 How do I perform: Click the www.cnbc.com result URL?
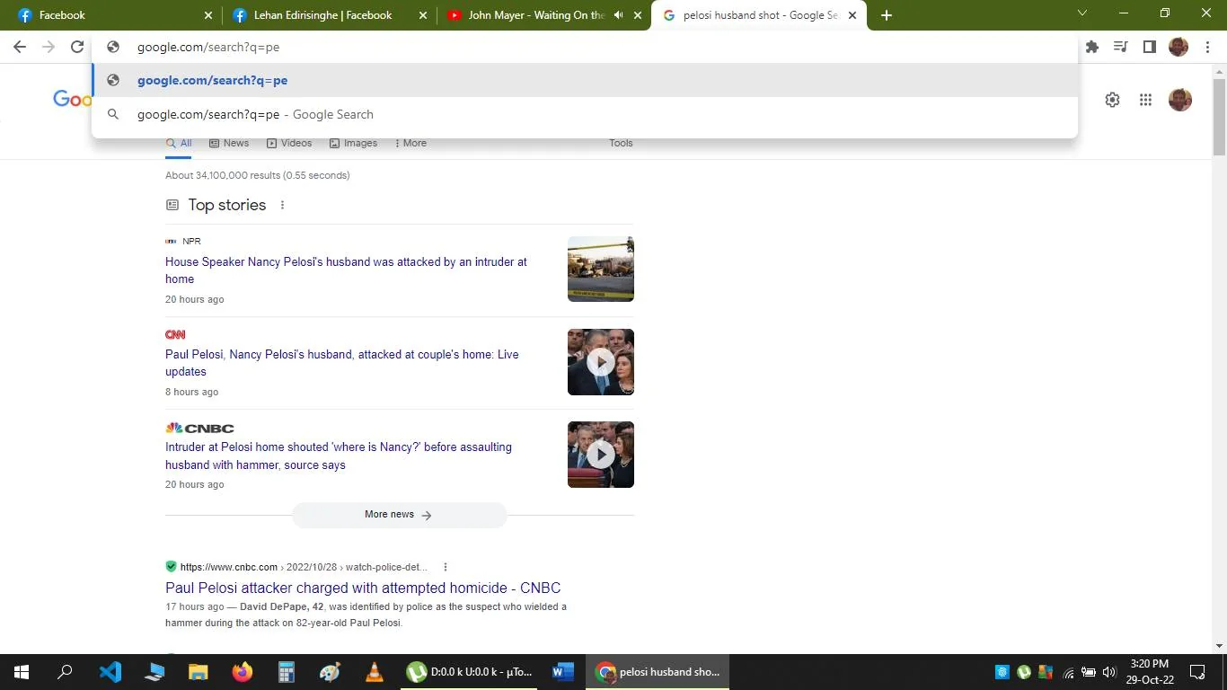(229, 567)
